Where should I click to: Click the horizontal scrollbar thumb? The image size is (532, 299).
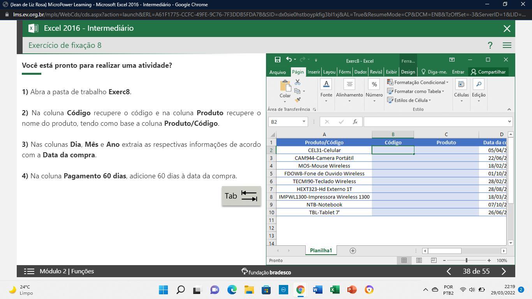[444, 251]
